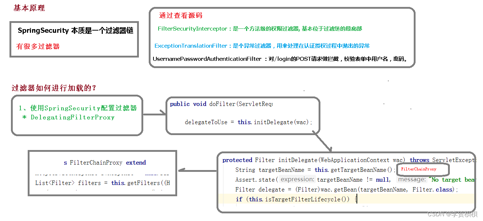This screenshot has width=483, height=221.
Task: Click the code s FilterChainProxy extend
Action: [105, 163]
